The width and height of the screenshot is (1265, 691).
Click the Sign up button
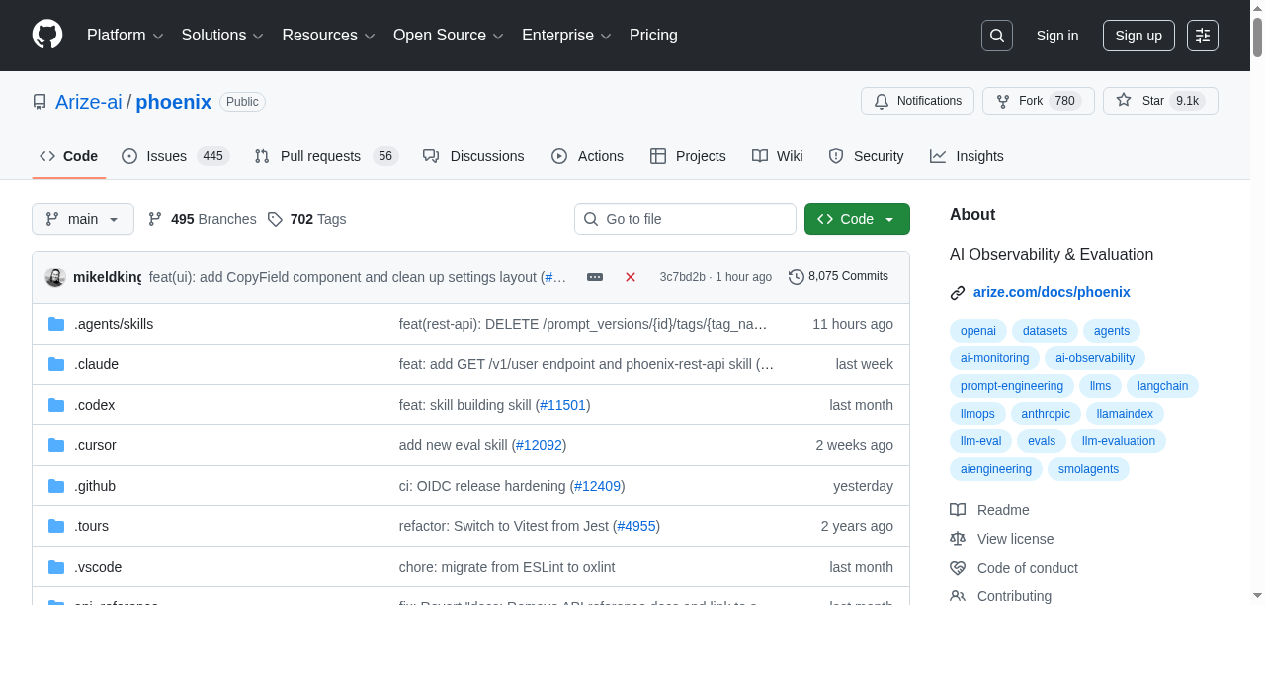tap(1138, 36)
